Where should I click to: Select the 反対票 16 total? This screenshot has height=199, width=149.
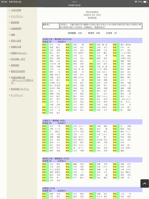pos(111,33)
